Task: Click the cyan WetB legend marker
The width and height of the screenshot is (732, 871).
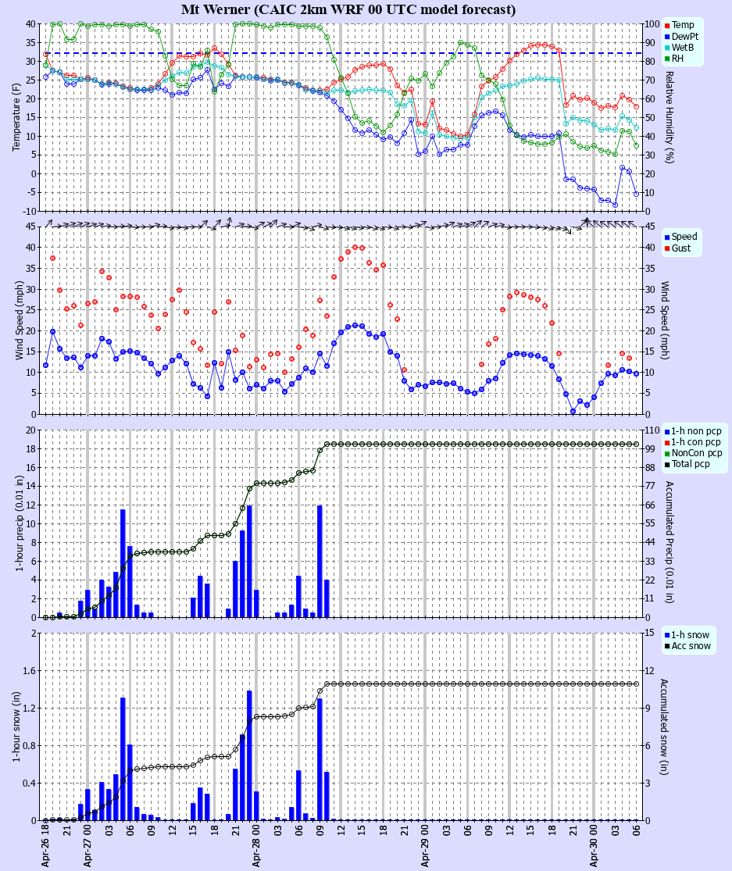Action: [x=667, y=48]
